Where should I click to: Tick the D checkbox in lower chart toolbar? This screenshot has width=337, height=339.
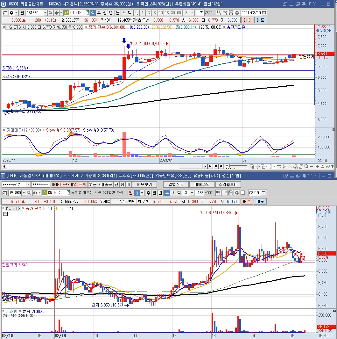pyautogui.click(x=243, y=193)
